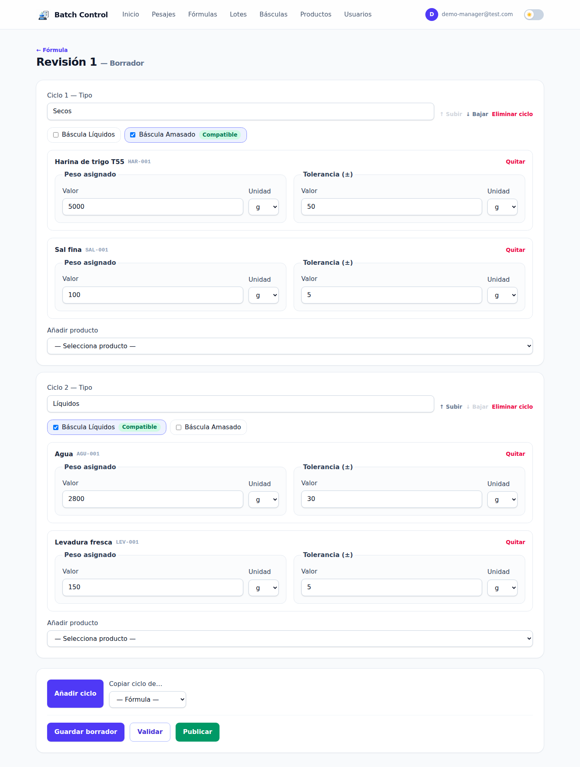Open Agua tolerancia unit dropdown
The image size is (580, 767).
point(502,500)
